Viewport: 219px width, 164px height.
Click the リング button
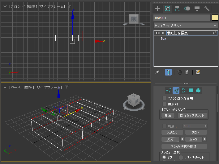[170, 139]
